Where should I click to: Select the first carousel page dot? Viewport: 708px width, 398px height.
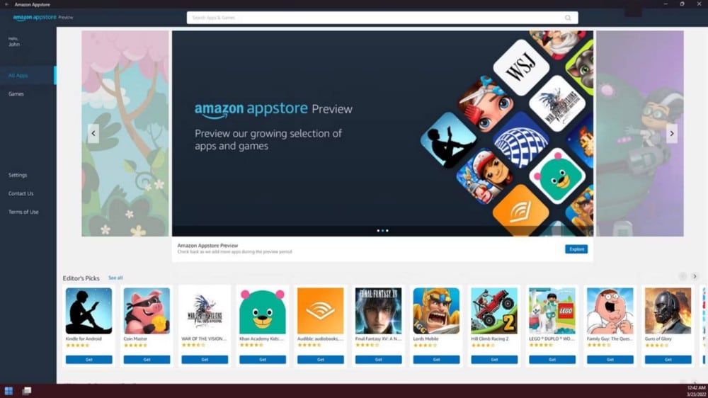(378, 231)
